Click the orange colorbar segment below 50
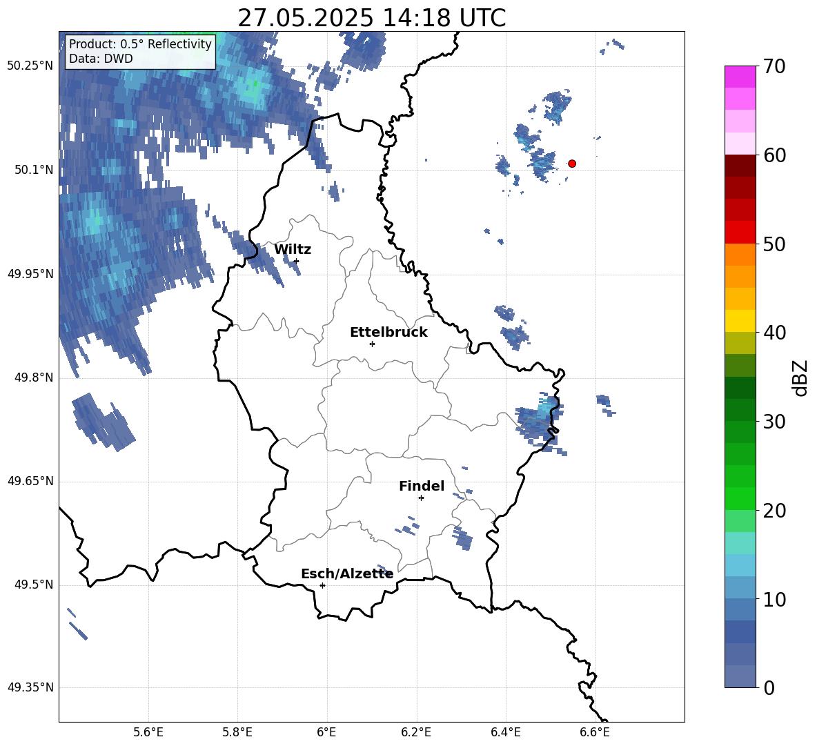 click(740, 255)
